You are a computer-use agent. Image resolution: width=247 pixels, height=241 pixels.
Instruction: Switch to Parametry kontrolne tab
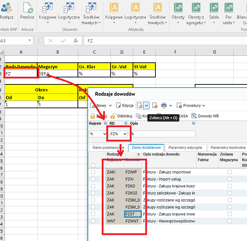tap(228, 147)
